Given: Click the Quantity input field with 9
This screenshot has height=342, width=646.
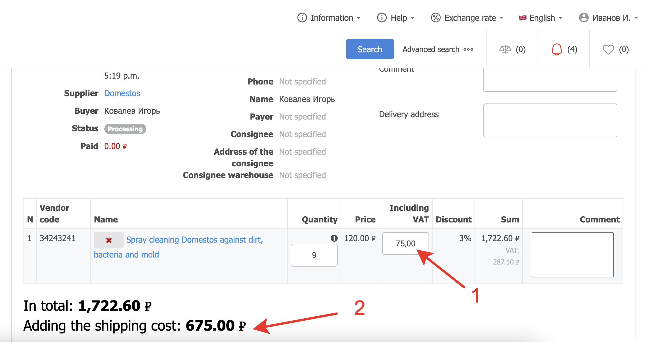Looking at the screenshot, I should [314, 255].
